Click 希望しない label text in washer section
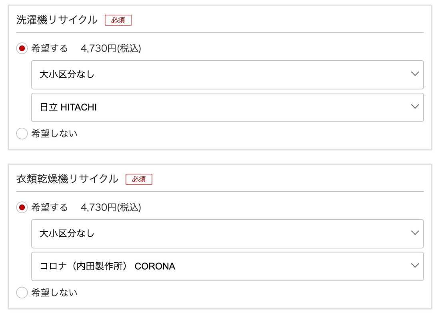This screenshot has width=440, height=314. pos(54,134)
